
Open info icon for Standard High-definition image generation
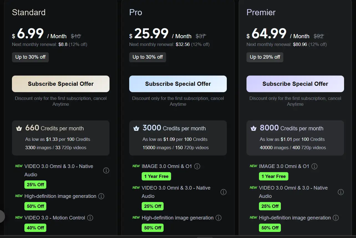coord(101,196)
